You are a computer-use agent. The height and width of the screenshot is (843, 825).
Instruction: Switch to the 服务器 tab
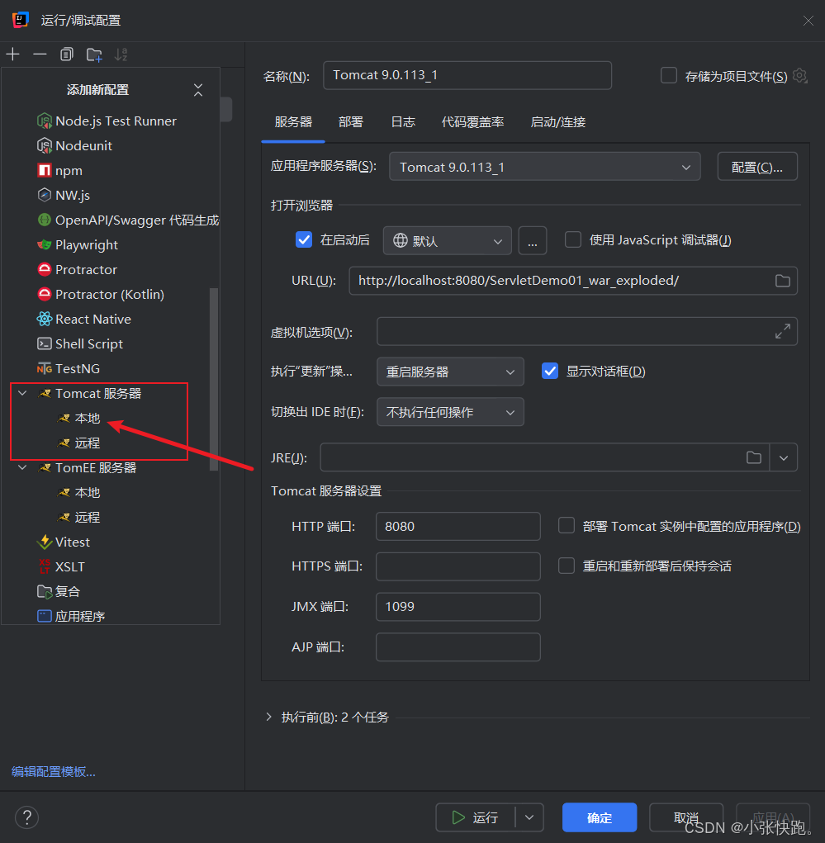tap(293, 122)
